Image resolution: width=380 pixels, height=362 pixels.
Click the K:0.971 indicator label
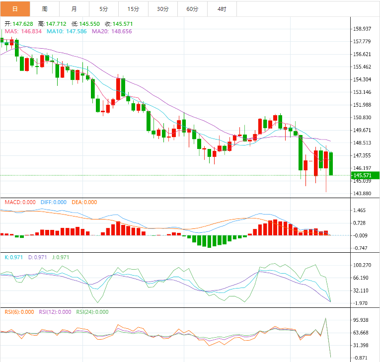(x=13, y=257)
